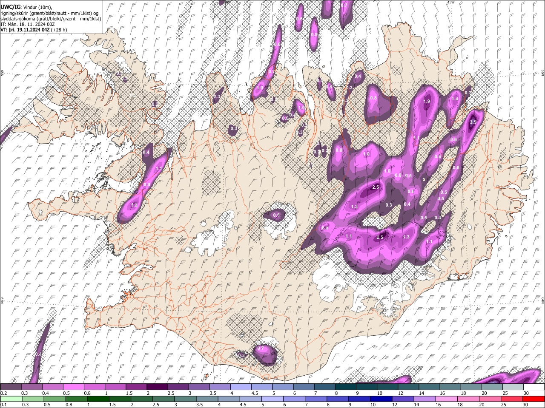Click the 'VT: þri. 19.11.2024 04Z (+28 h)' line
The width and height of the screenshot is (545, 408).
(x=34, y=30)
